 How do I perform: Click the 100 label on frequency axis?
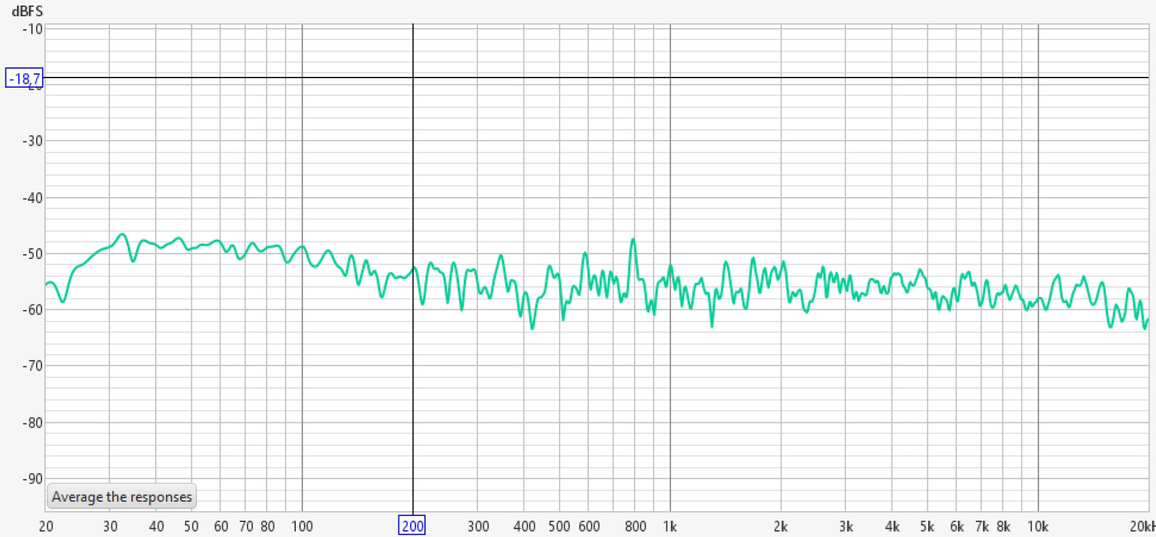coord(302,526)
